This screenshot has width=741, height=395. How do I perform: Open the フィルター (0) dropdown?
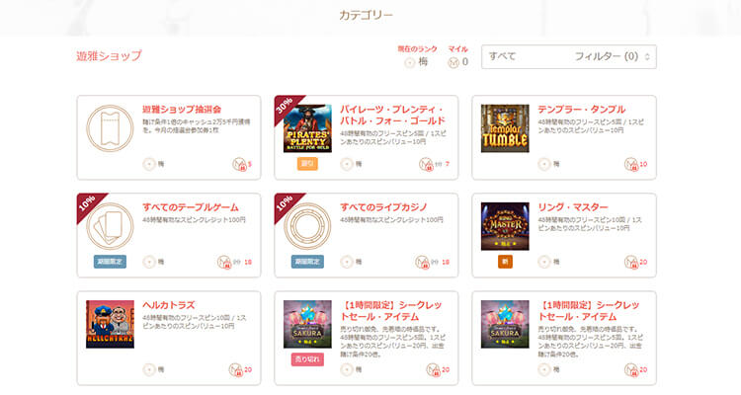568,56
